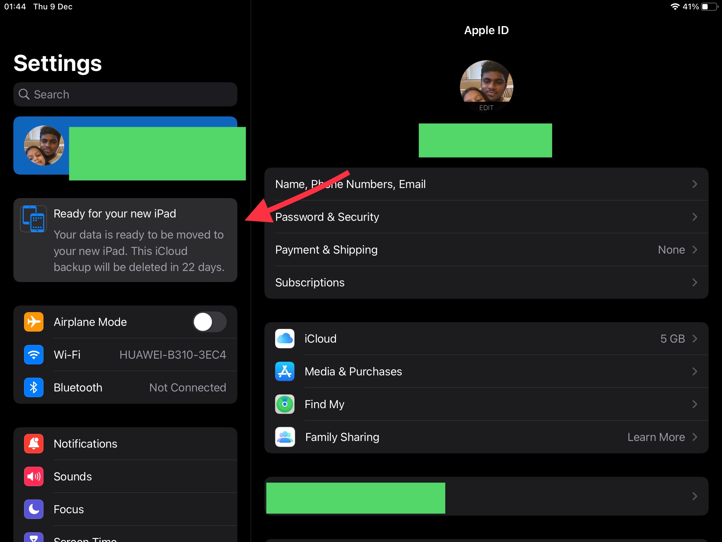Open Ready for your new iPad notice
Image resolution: width=722 pixels, height=542 pixels.
[x=125, y=240]
